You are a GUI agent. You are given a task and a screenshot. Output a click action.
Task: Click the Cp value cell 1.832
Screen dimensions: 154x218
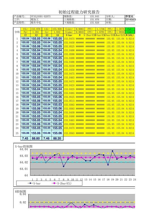coord(57,32)
